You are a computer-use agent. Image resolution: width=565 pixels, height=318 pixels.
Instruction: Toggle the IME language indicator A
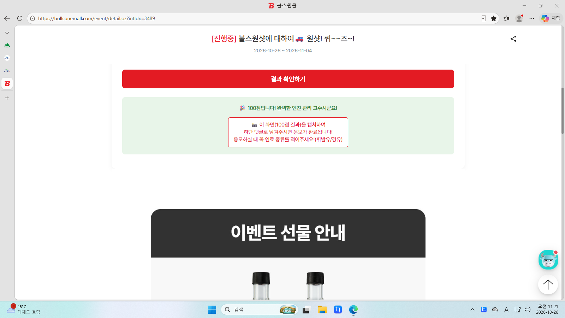(506, 310)
